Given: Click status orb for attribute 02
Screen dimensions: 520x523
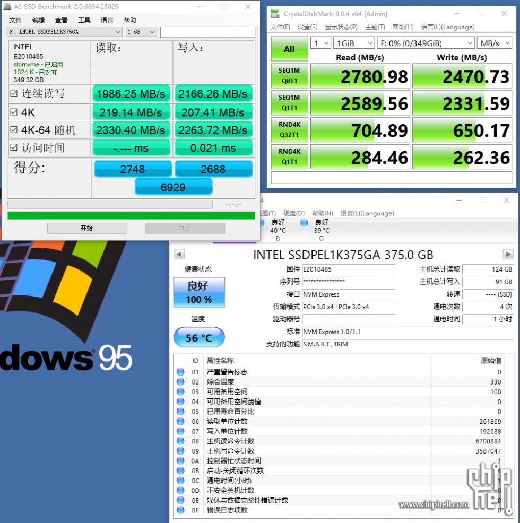Looking at the screenshot, I should point(180,381).
